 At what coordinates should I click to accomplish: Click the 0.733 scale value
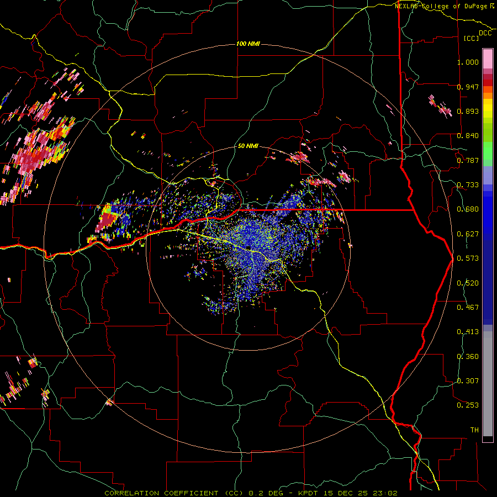pyautogui.click(x=468, y=185)
